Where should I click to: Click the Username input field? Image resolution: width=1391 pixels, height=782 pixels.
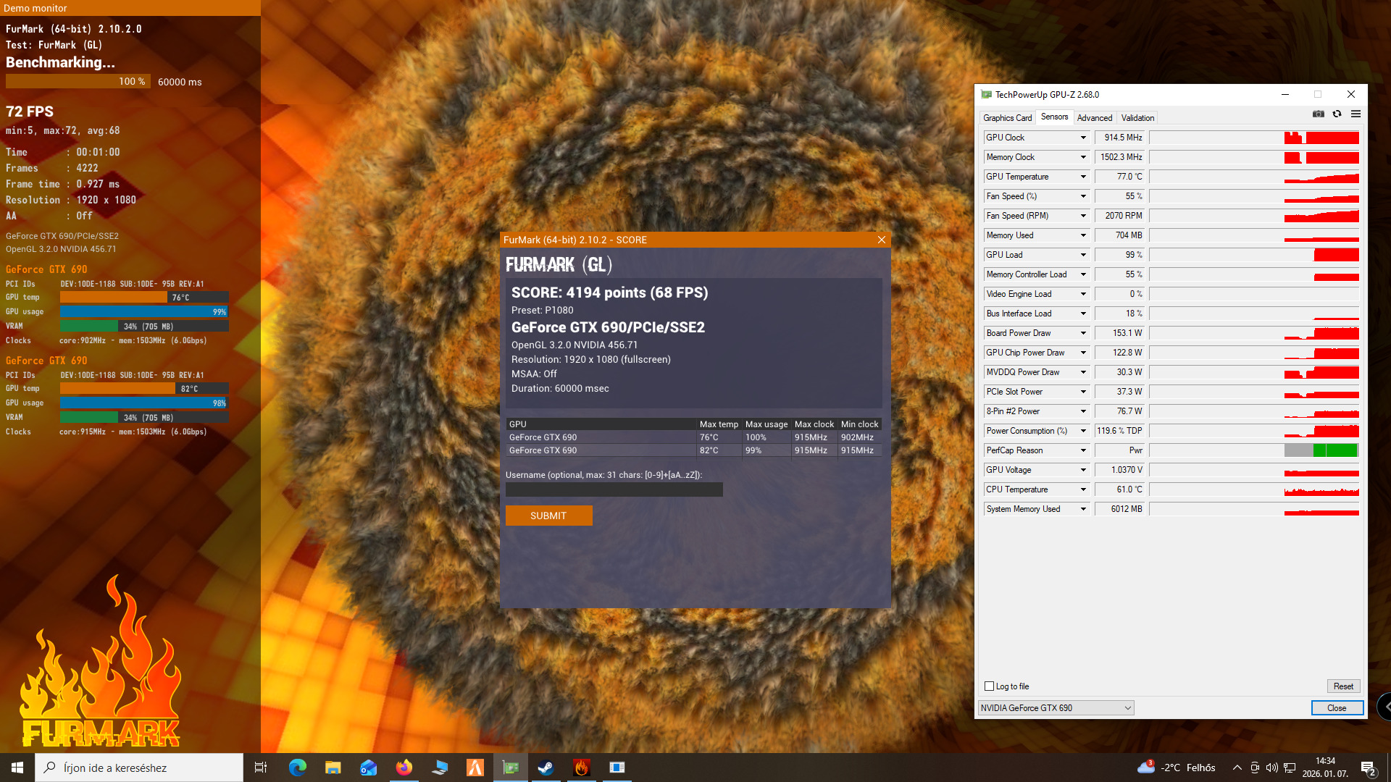click(614, 490)
